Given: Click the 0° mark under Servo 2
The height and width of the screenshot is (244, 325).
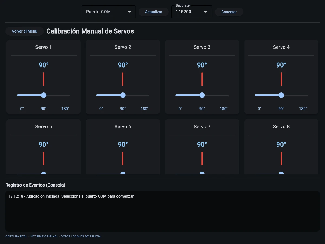Looking at the screenshot, I should (x=101, y=109).
